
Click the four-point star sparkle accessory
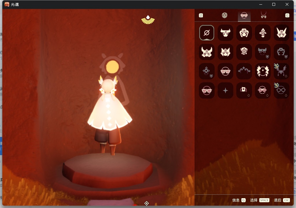[x=225, y=90]
